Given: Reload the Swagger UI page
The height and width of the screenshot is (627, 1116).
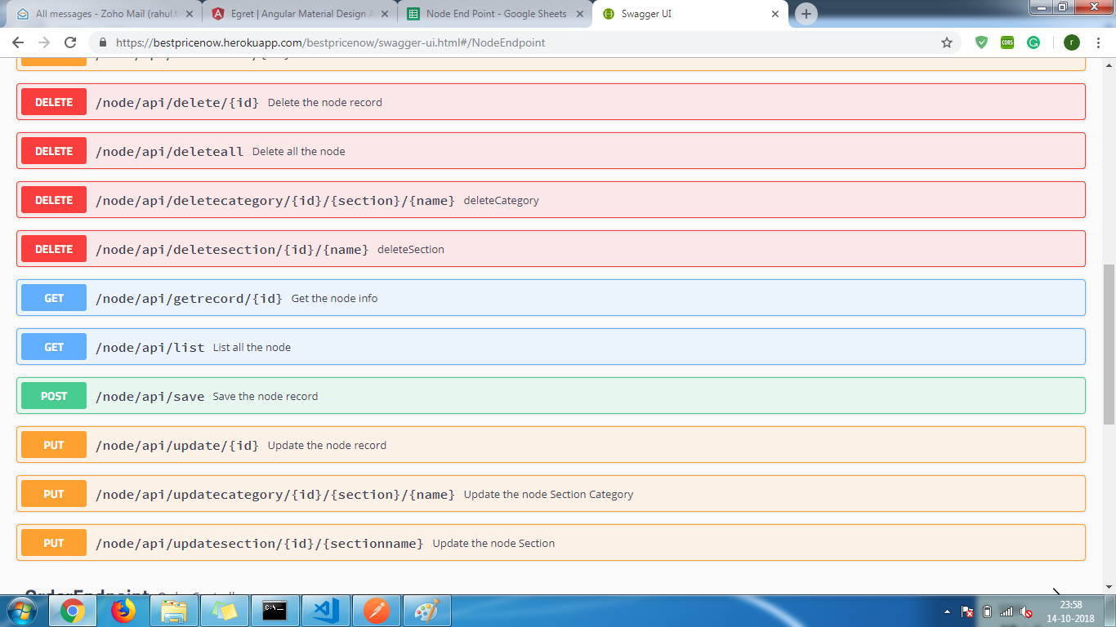Looking at the screenshot, I should tap(70, 42).
